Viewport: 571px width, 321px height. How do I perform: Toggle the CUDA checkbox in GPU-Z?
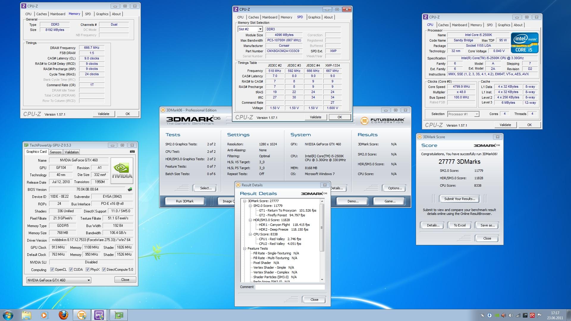(x=71, y=270)
